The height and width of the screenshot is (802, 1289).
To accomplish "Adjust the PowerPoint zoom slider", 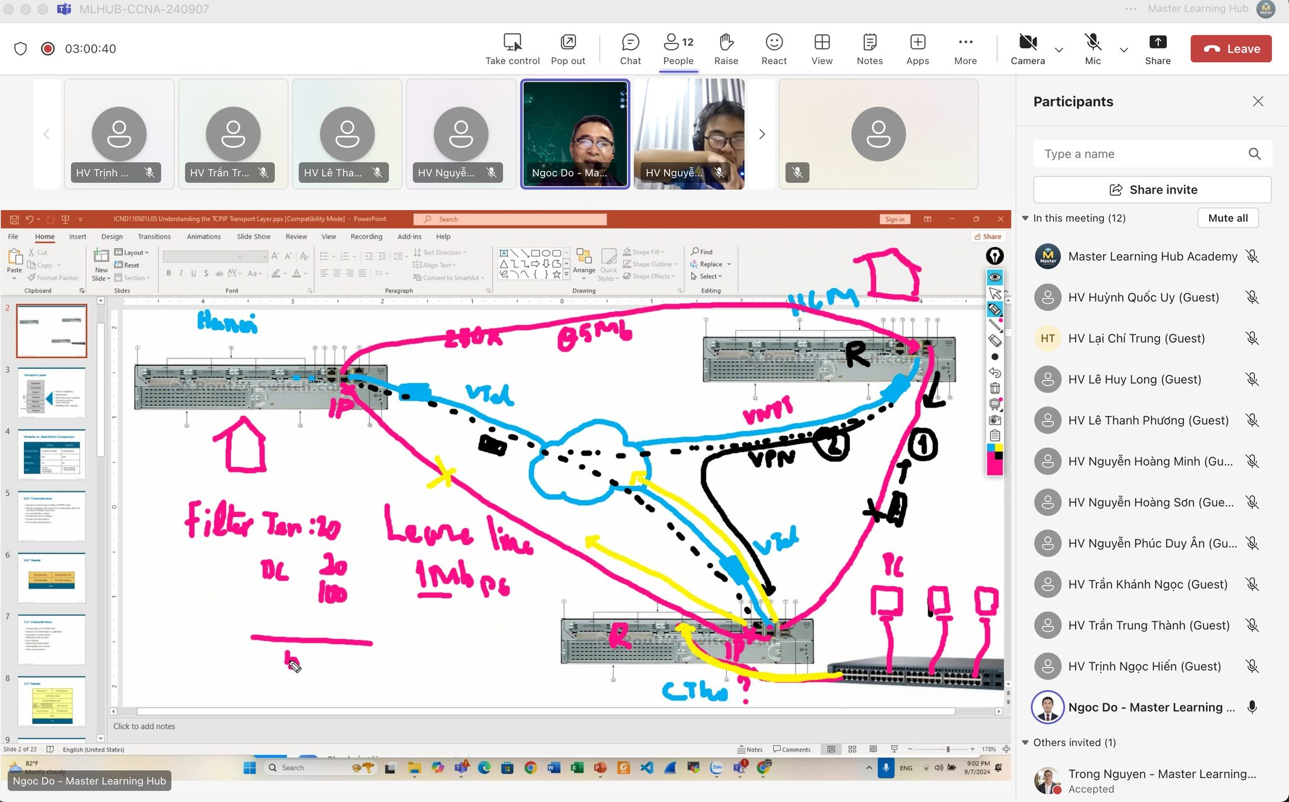I will click(948, 749).
